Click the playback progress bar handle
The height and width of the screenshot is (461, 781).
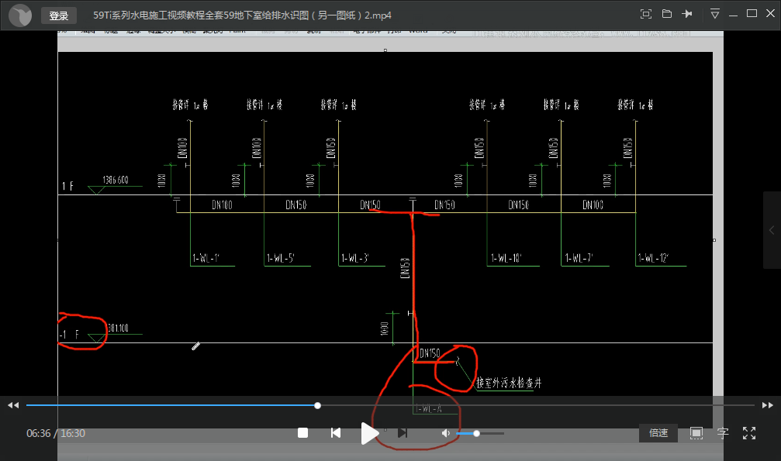point(317,405)
